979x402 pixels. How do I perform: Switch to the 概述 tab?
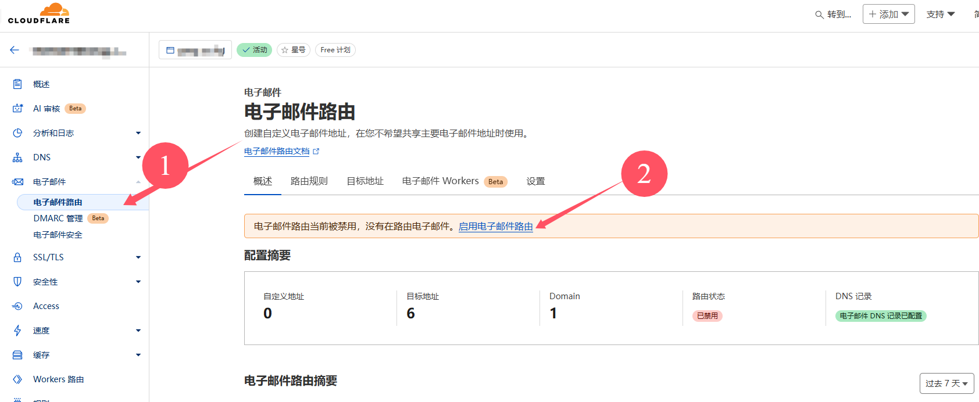point(263,181)
